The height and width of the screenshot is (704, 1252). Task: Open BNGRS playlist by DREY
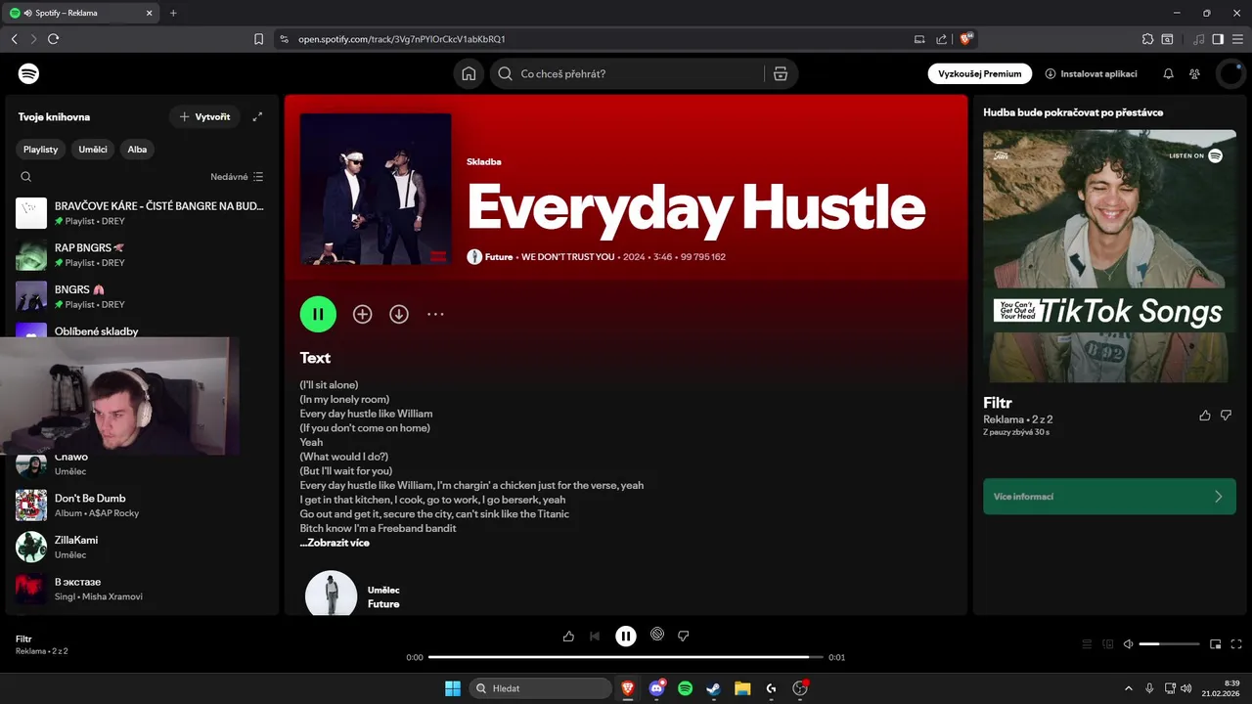tap(142, 296)
